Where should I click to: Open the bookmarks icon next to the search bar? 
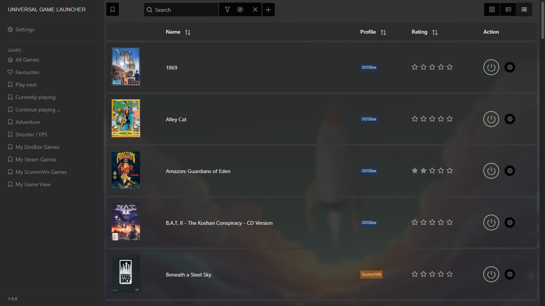point(112,9)
